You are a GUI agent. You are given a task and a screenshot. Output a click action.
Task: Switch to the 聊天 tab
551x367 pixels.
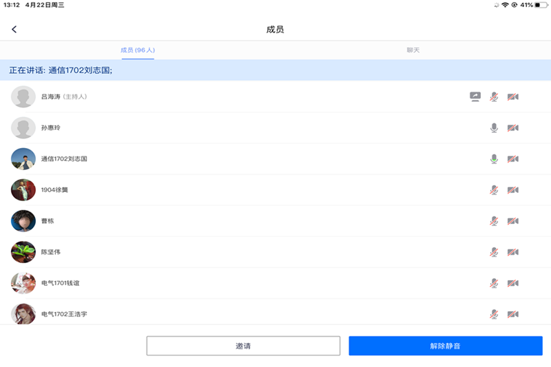coord(413,50)
